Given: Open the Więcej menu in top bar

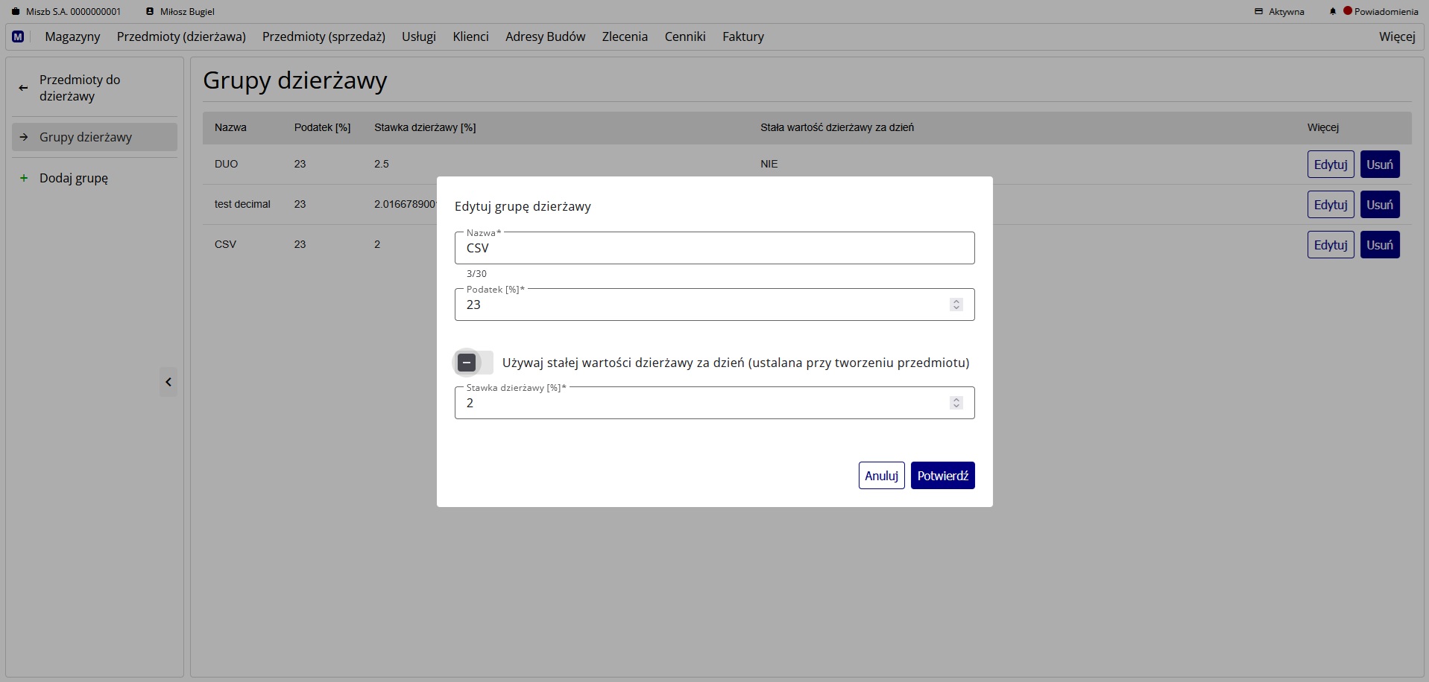Looking at the screenshot, I should (x=1396, y=36).
